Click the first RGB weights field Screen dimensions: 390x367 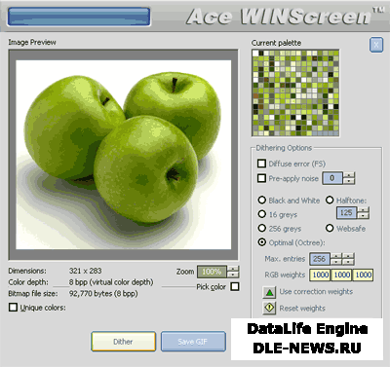tap(320, 275)
